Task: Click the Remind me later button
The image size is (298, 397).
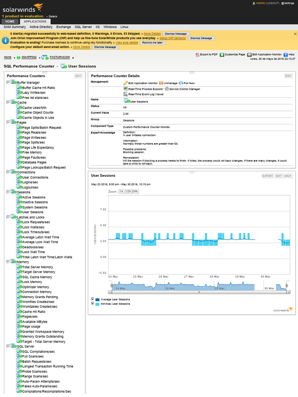Action: [x=152, y=43]
